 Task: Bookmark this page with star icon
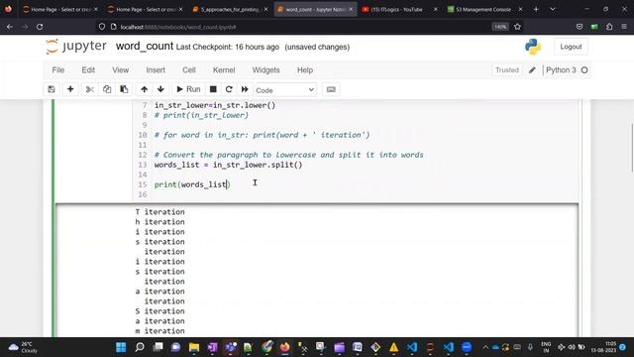coord(517,27)
